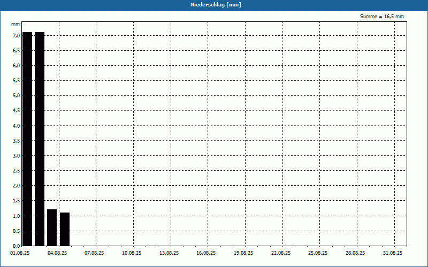Click the 0,5 axis value

16,231
